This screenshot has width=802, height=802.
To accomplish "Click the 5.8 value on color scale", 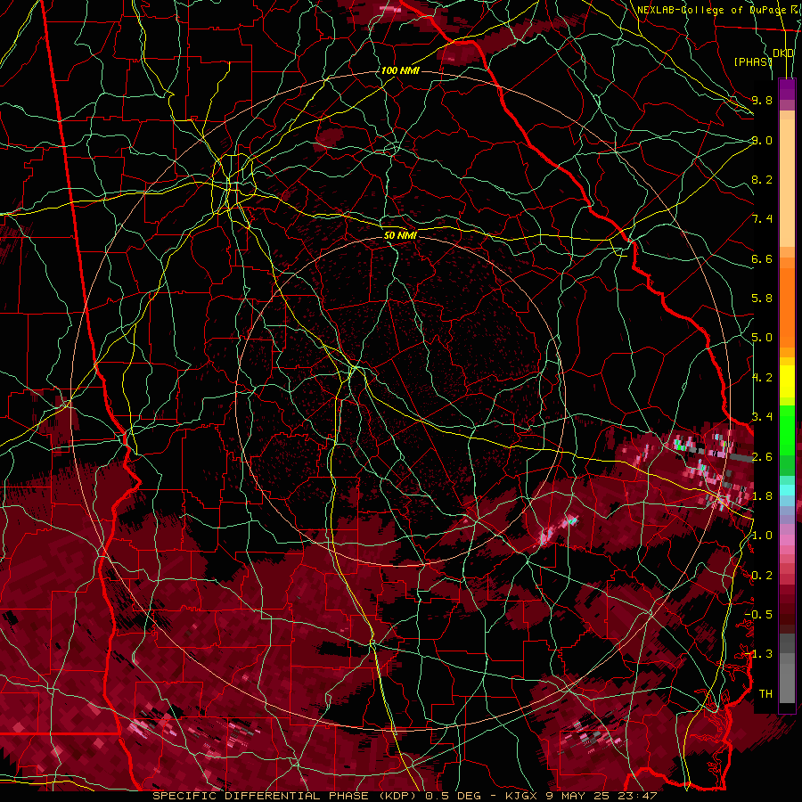I will pos(762,299).
